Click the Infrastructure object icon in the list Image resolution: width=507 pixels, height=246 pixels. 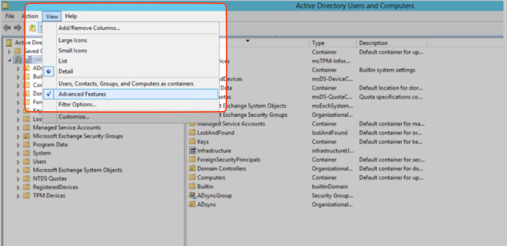pyautogui.click(x=192, y=151)
